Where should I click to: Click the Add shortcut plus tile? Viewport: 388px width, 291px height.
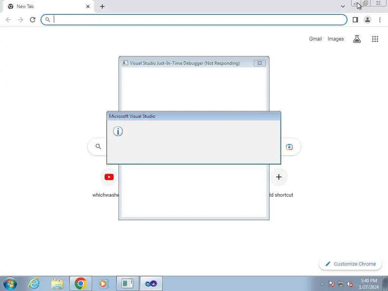(279, 177)
